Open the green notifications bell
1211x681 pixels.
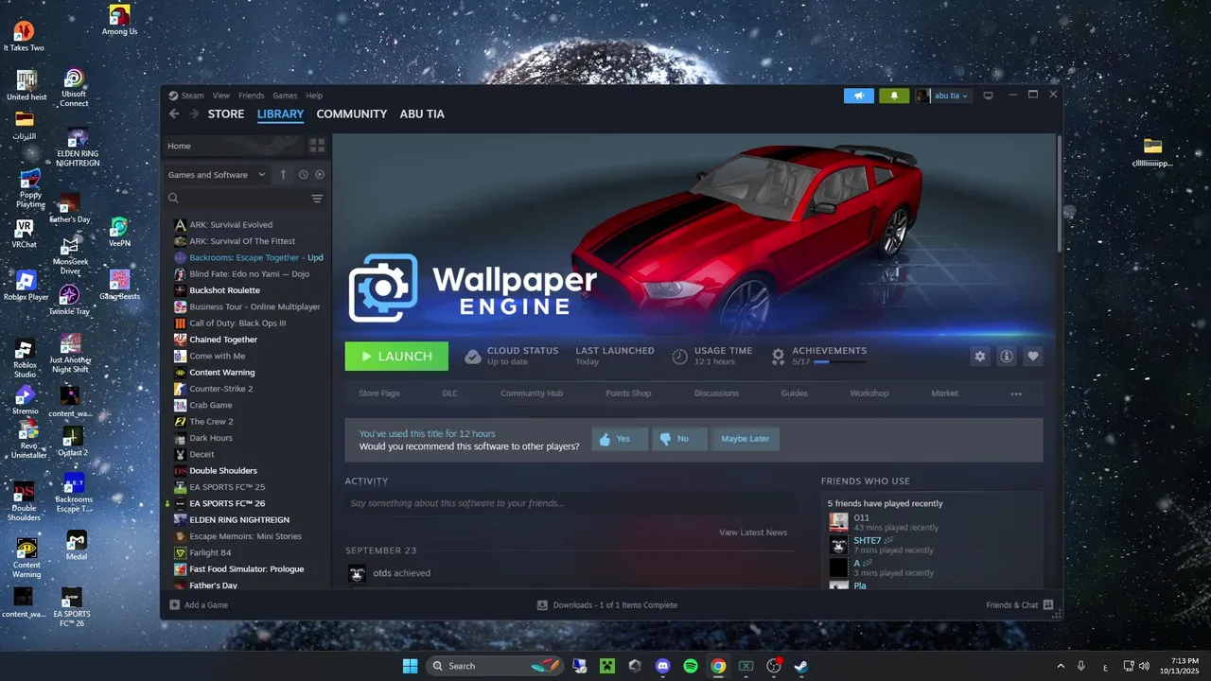pyautogui.click(x=894, y=96)
